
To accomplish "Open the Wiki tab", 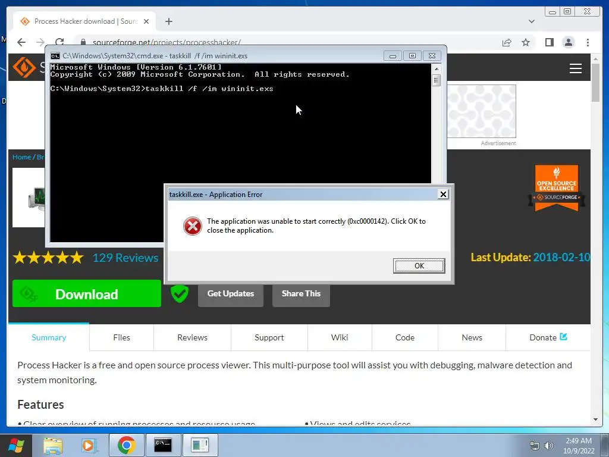I will [340, 337].
